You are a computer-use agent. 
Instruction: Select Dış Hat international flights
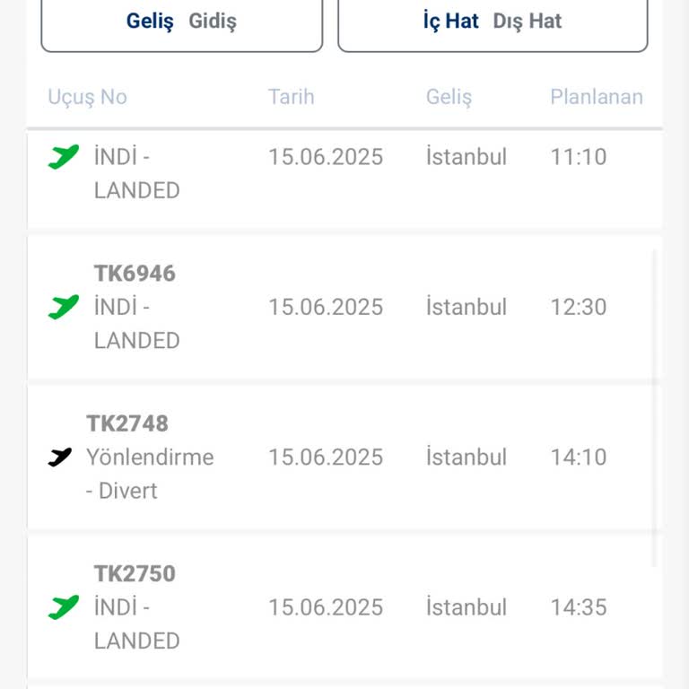click(x=527, y=21)
